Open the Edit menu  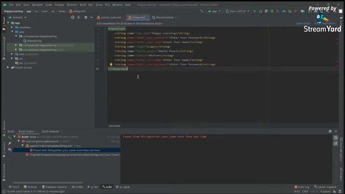pos(18,5)
